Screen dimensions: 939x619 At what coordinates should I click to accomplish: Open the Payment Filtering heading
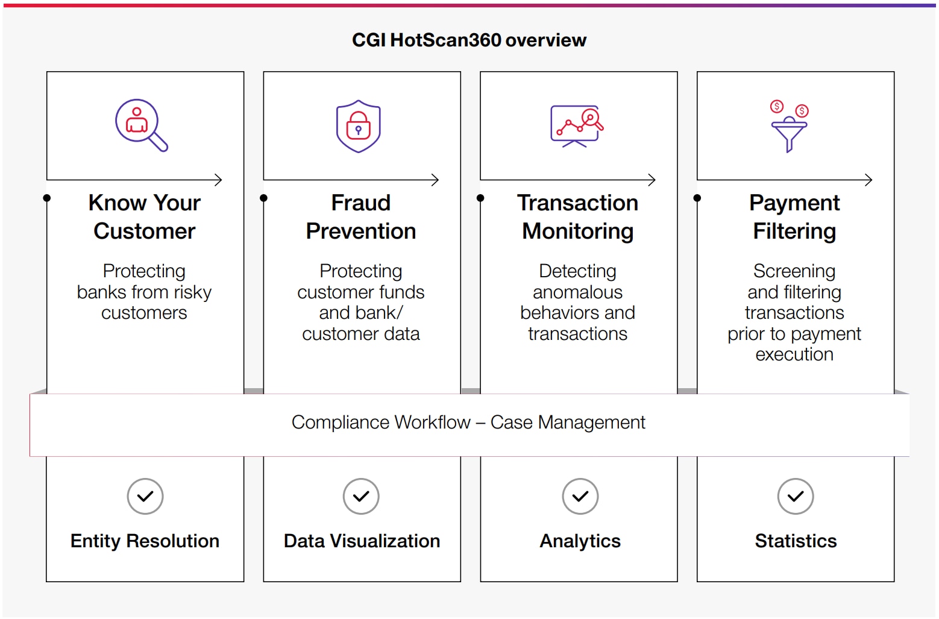coord(794,217)
